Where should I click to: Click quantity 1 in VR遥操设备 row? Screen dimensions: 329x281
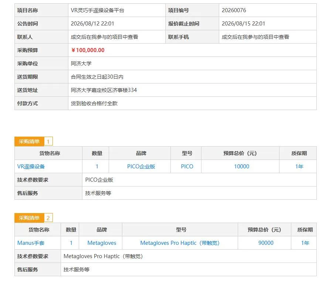point(97,167)
